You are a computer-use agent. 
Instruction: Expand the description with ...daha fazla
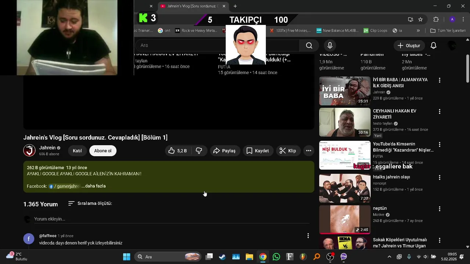pos(94,186)
